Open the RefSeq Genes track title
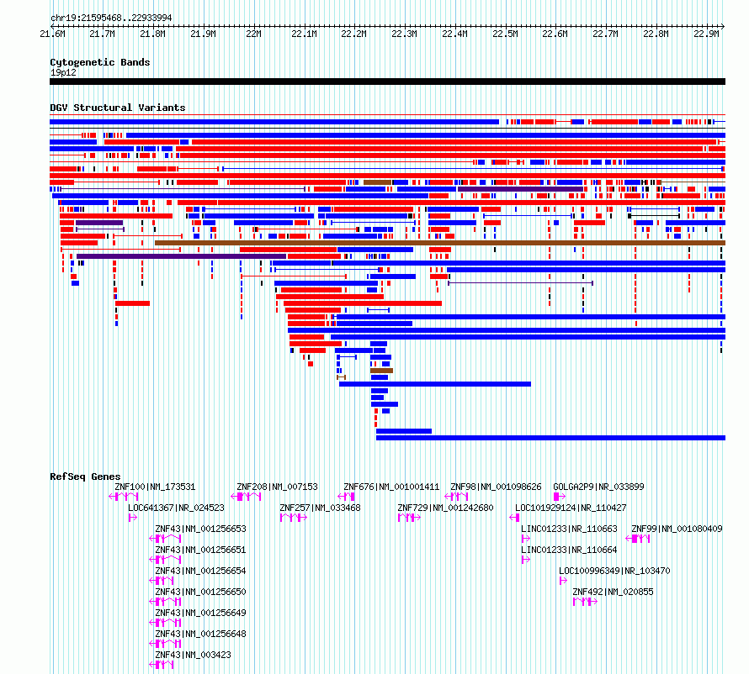This screenshot has width=749, height=674. (85, 477)
